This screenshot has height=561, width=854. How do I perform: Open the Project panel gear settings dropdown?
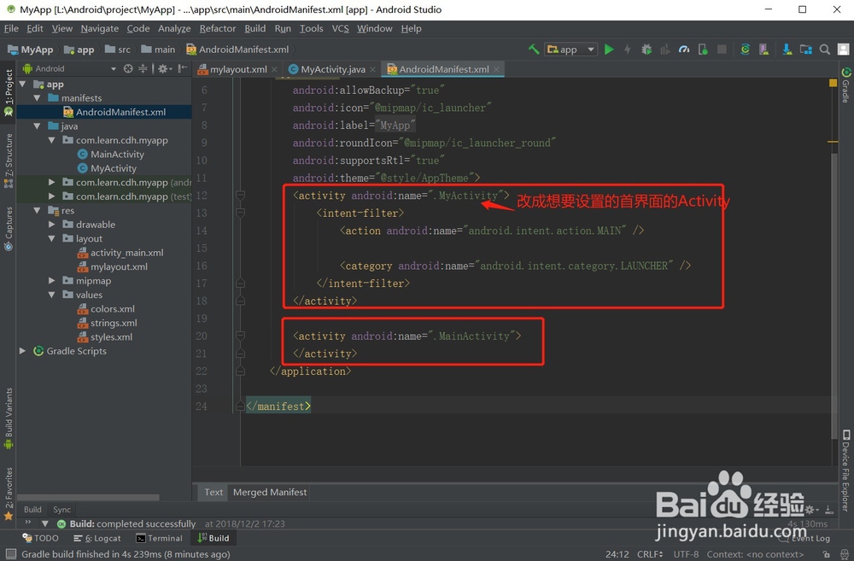click(165, 68)
